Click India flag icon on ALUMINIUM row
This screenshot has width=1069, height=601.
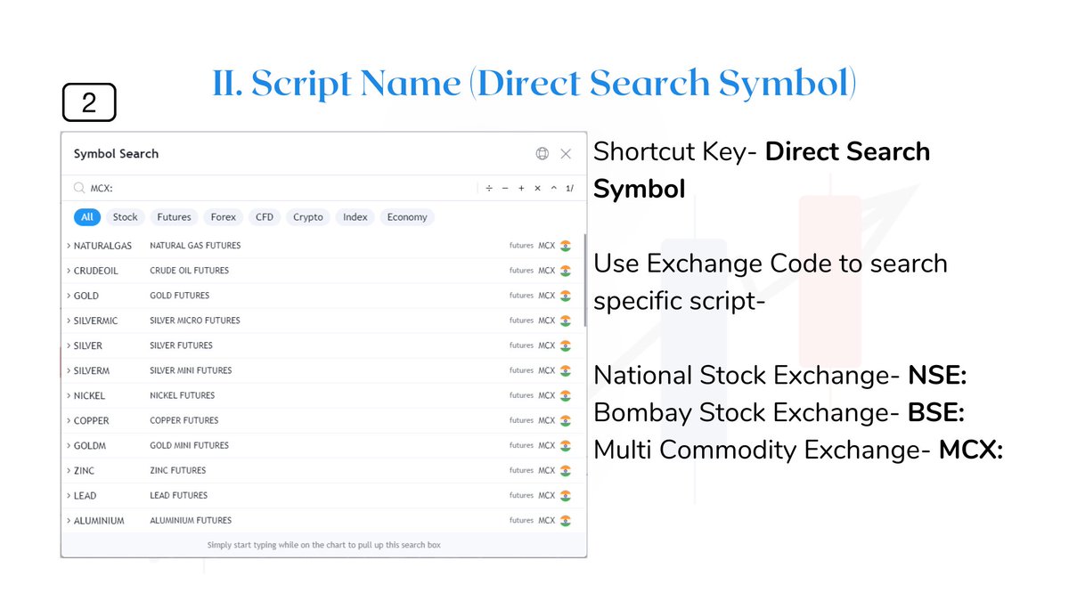(x=566, y=520)
